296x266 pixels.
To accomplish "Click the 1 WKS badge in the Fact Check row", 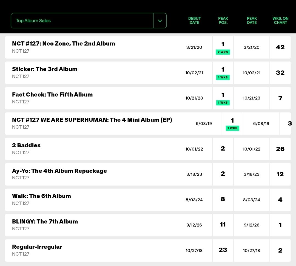I will 223,103.
